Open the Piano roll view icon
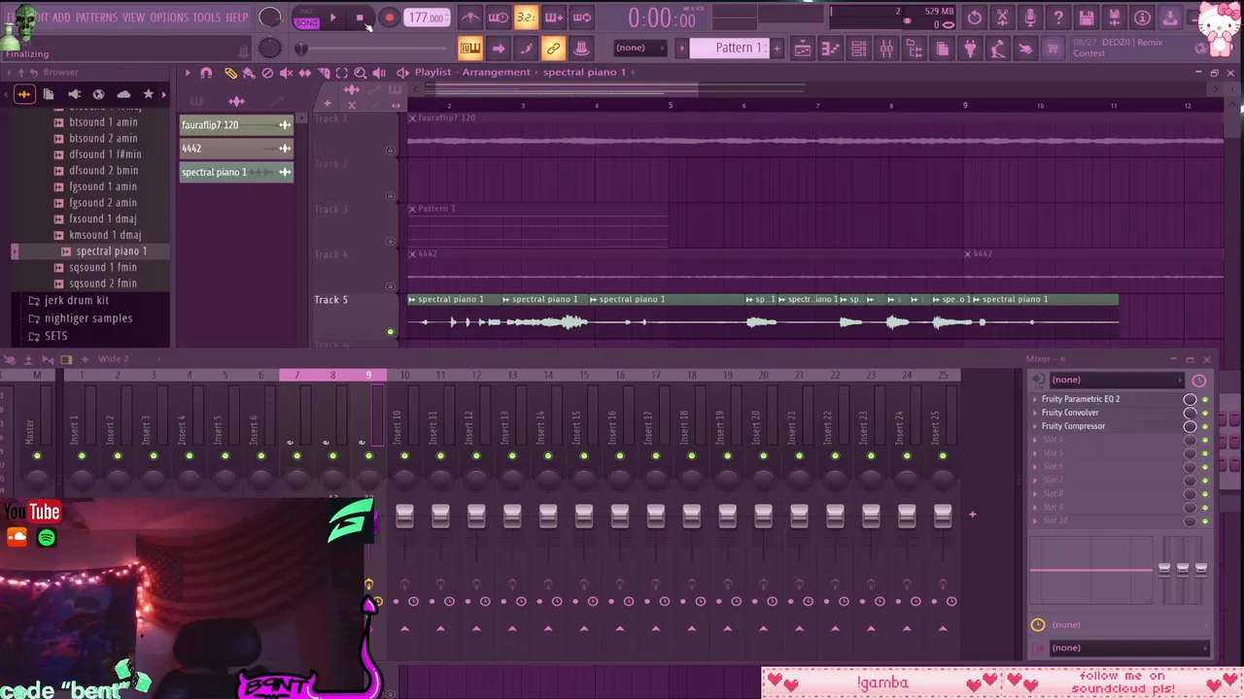The image size is (1244, 699). tap(830, 49)
